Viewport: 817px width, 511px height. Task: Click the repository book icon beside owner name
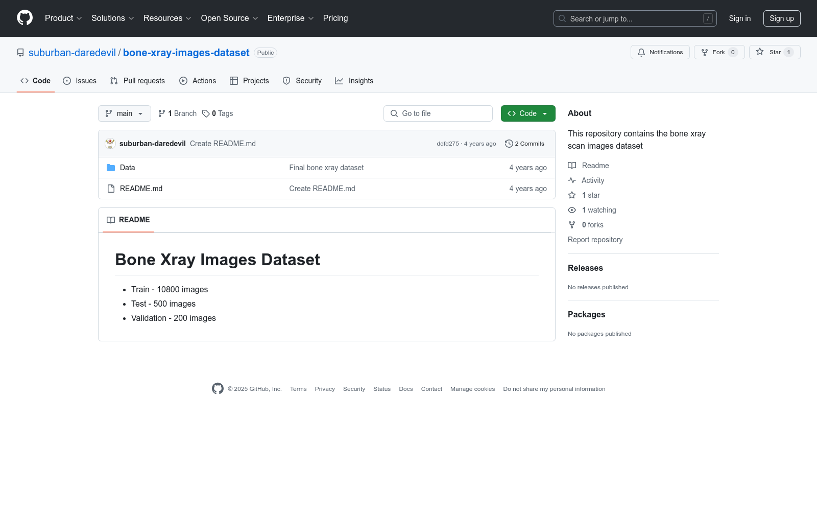tap(20, 53)
